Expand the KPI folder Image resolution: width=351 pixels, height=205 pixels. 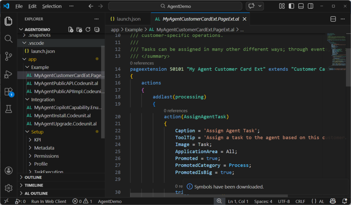coord(37,140)
